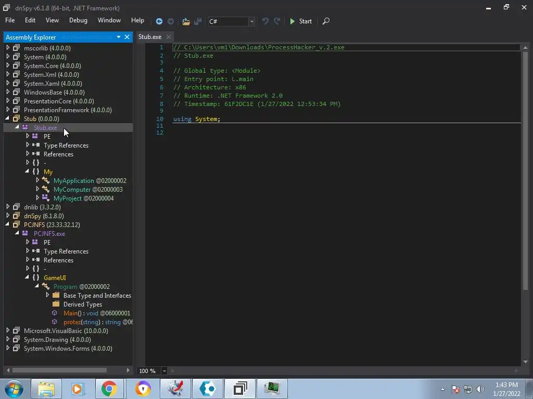This screenshot has width=533, height=399.
Task: Open the File menu
Action: 10,20
